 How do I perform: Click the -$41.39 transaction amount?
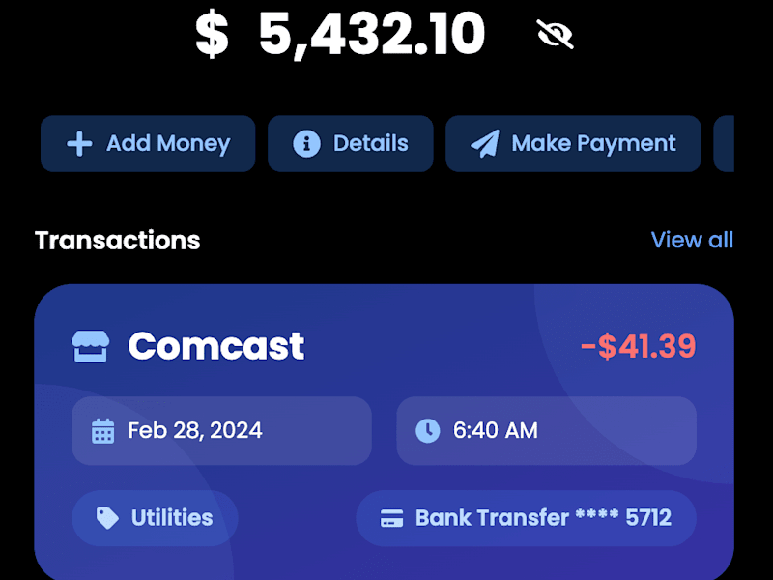(x=639, y=346)
